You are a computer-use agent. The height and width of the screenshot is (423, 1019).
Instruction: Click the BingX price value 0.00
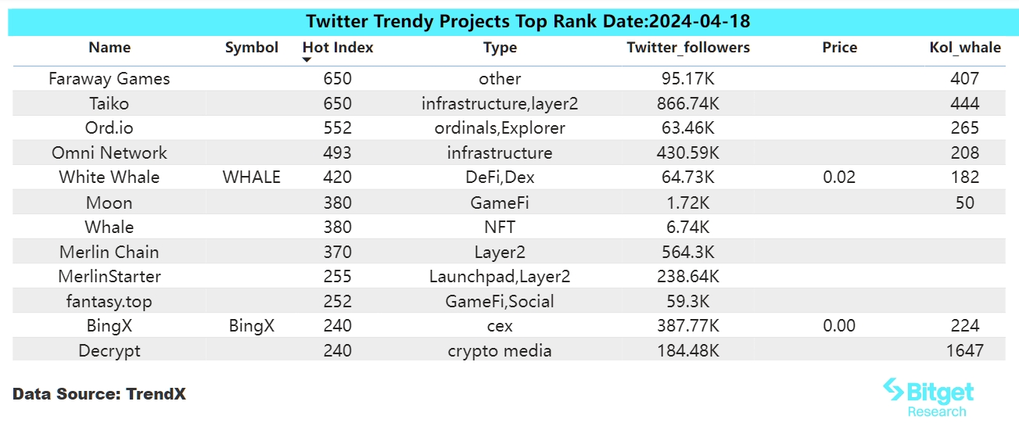pyautogui.click(x=839, y=325)
